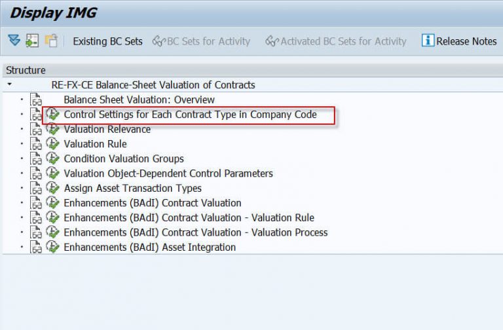This screenshot has width=503, height=330.
Task: Click the third toolbar icon with yellow folder
Action: pos(51,41)
